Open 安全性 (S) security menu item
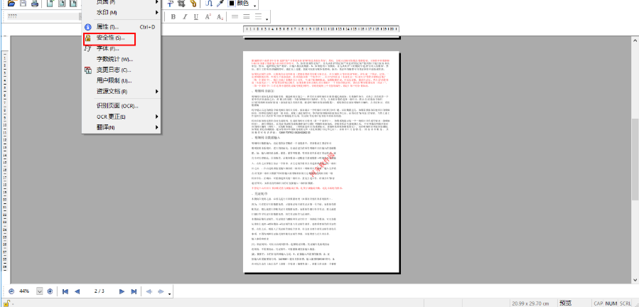639x307 pixels. [x=122, y=38]
